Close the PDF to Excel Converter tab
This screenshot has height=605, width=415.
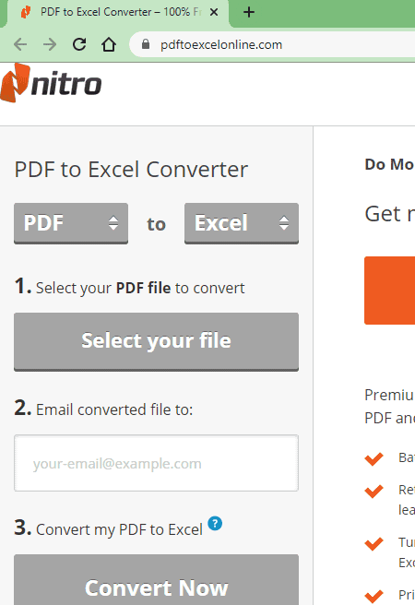pos(214,12)
